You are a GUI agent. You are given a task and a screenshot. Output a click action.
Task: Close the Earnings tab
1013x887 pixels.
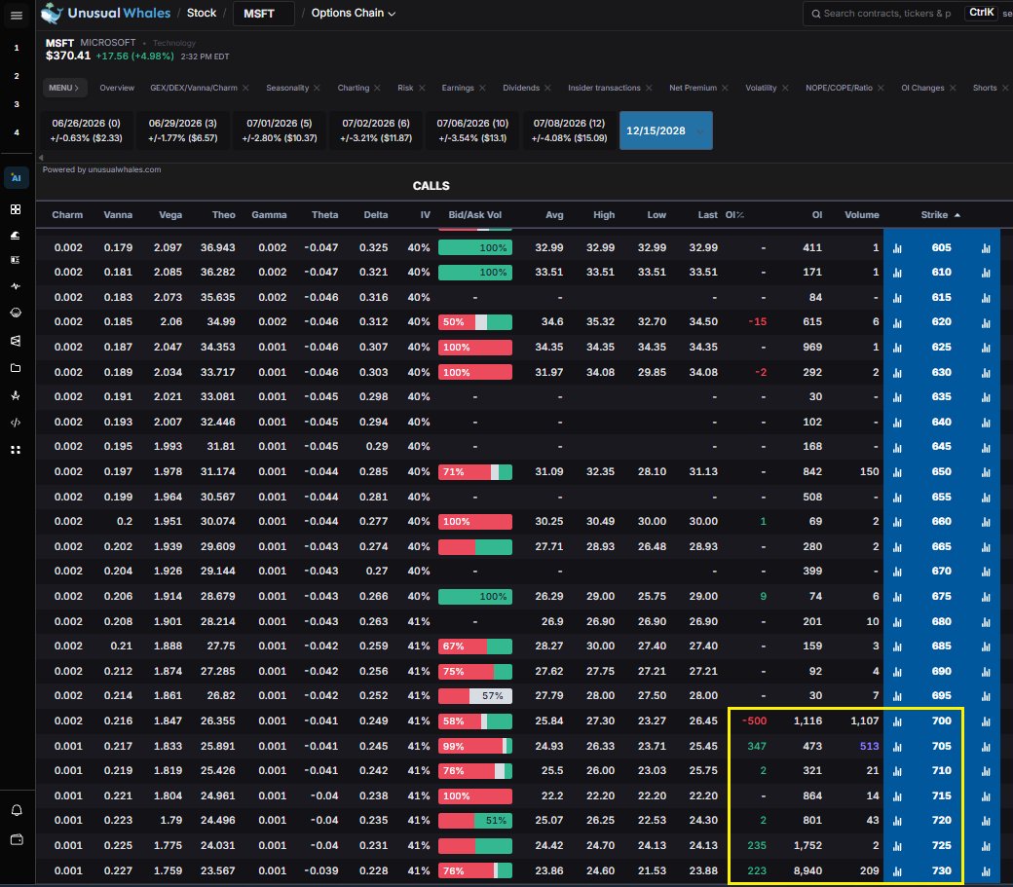pos(482,88)
